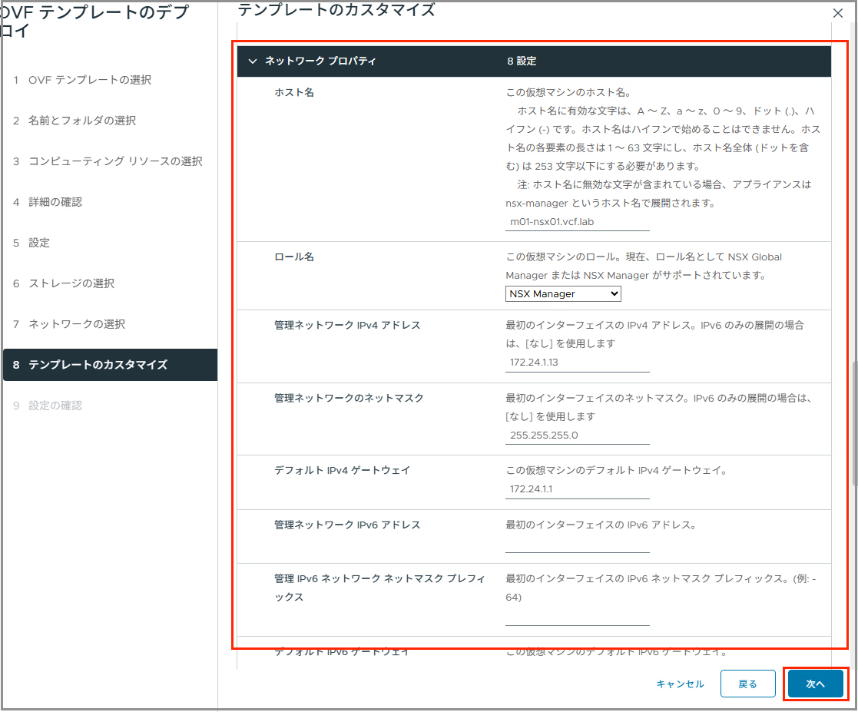
Task: Click the 管理ネットワークのネットマスク field
Action: click(x=578, y=435)
